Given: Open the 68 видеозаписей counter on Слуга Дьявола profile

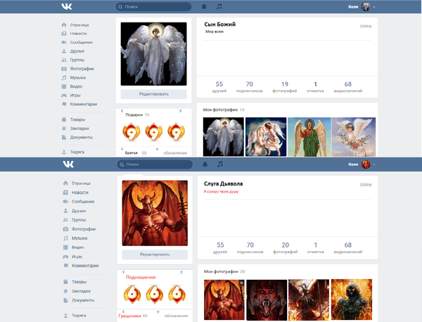Looking at the screenshot, I should 348,247.
